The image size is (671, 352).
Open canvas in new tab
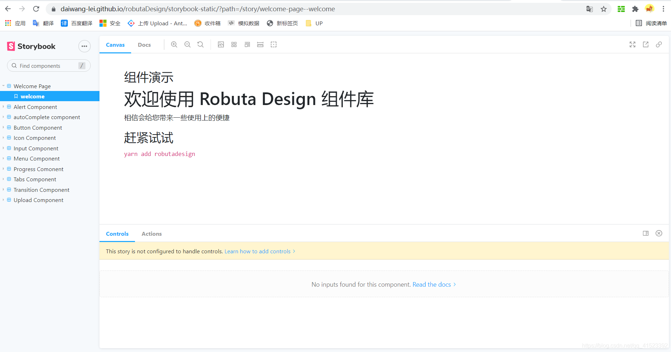646,45
